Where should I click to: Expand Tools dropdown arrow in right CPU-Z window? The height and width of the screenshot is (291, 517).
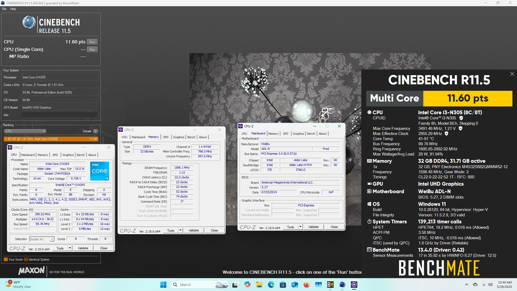pos(300,227)
